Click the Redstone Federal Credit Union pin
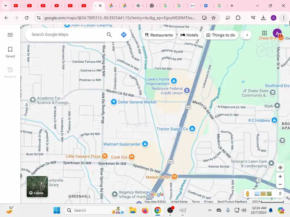This screenshot has width=290, height=217. click(187, 90)
